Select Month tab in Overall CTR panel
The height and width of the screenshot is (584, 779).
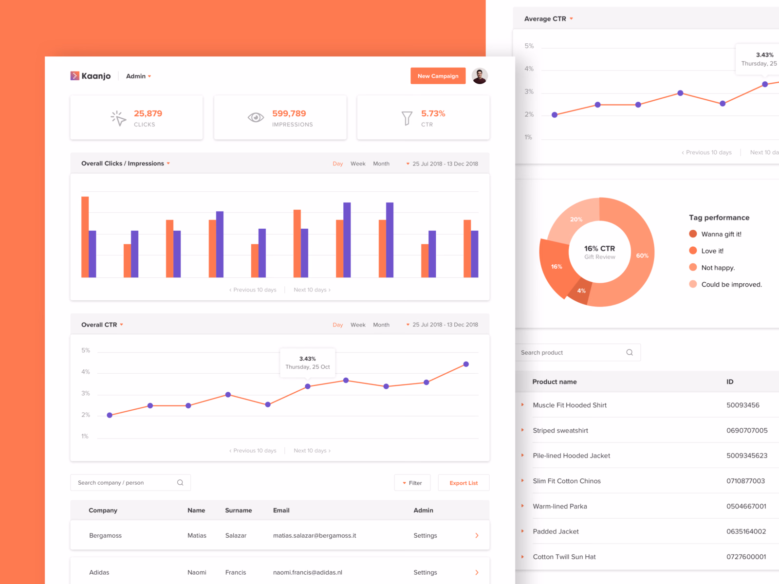coord(381,325)
